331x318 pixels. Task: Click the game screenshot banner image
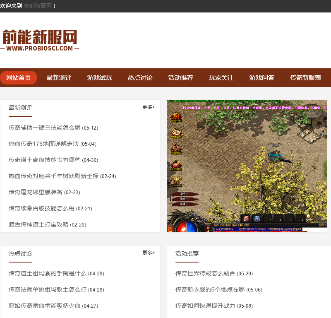247,166
